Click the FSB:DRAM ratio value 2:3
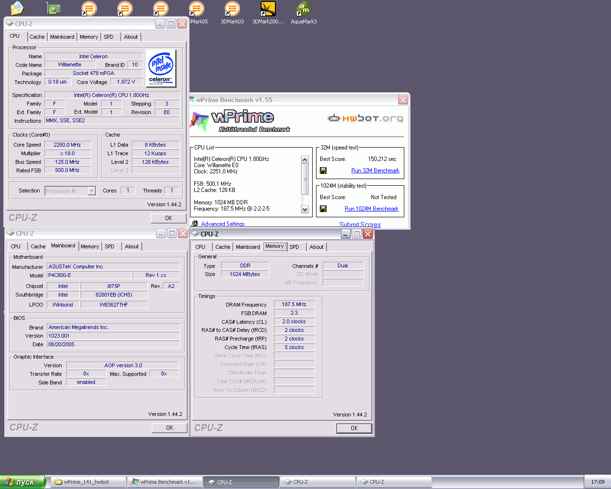 (294, 313)
